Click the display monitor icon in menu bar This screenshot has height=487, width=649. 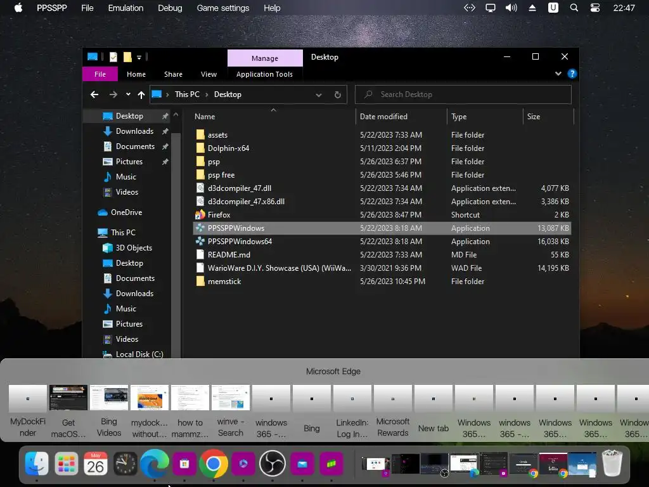click(491, 8)
